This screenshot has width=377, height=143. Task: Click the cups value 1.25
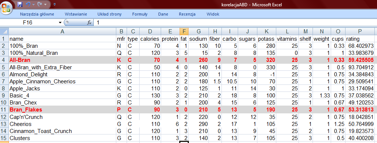pos(338,124)
